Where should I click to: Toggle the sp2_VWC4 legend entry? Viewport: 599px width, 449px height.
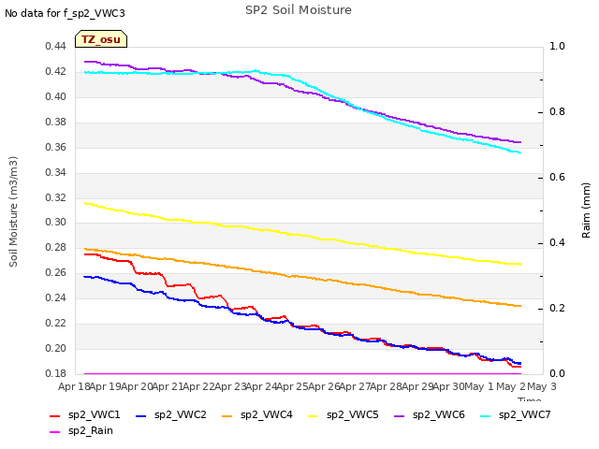point(257,414)
